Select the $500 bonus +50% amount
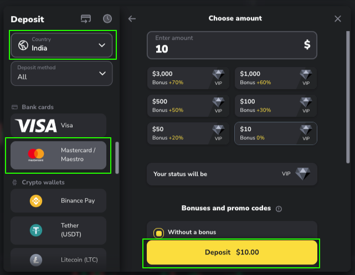This screenshot has width=355, height=275. pos(188,106)
